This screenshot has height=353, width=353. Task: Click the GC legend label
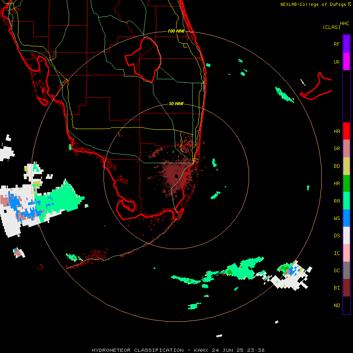pos(337,271)
